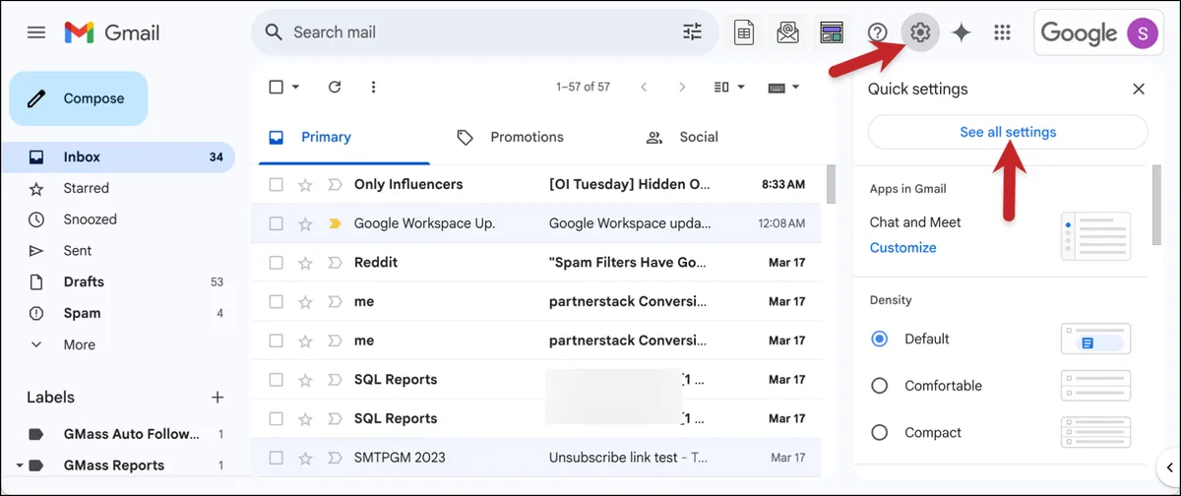Open the Google apps grid

pyautogui.click(x=1003, y=32)
